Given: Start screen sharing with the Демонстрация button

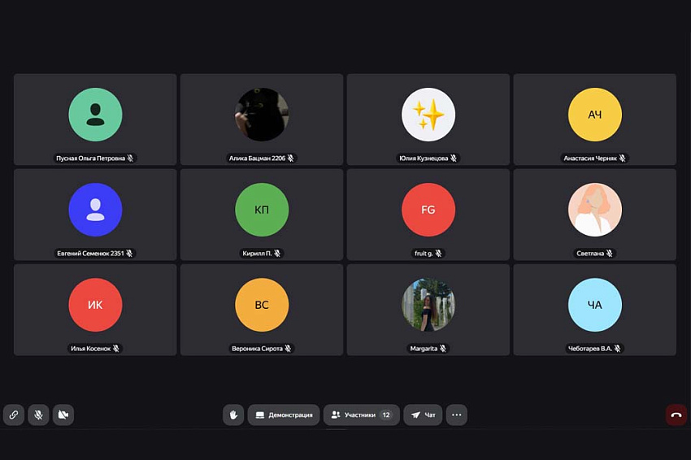Looking at the screenshot, I should (x=284, y=414).
